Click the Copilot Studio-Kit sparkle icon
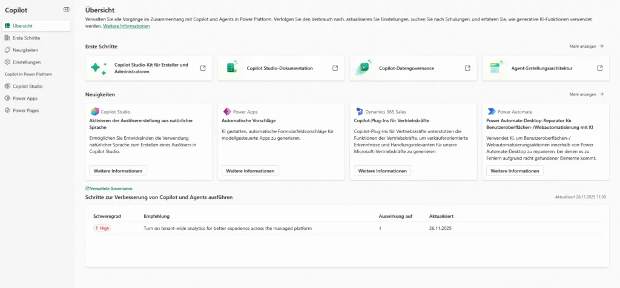 coord(99,68)
